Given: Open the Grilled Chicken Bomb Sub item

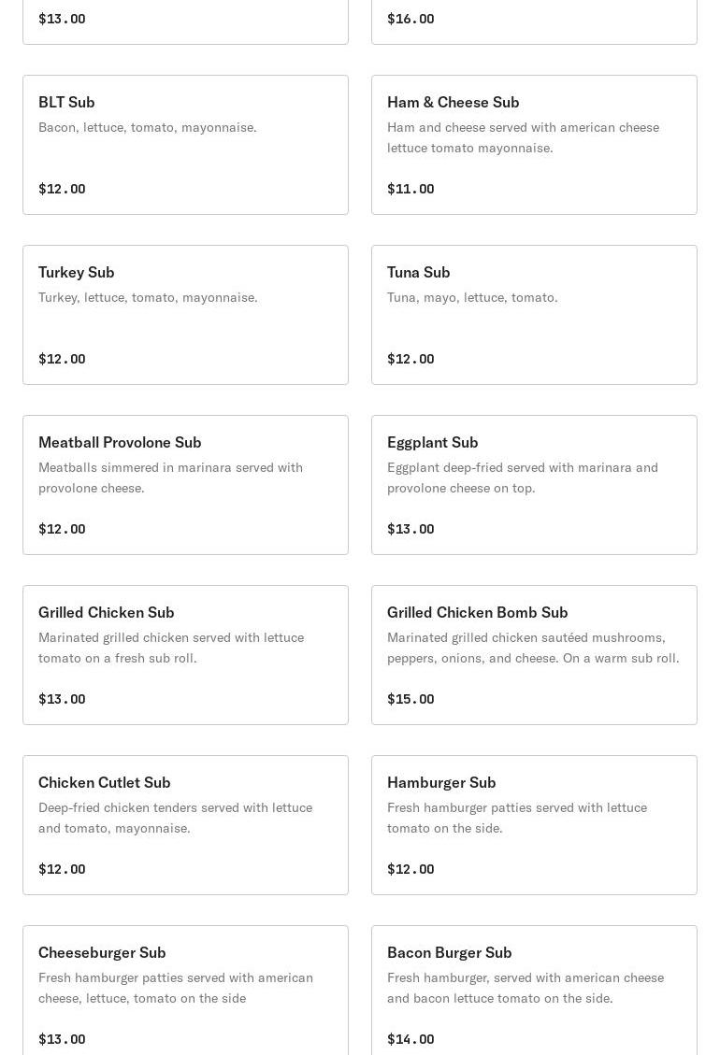Looking at the screenshot, I should [534, 655].
